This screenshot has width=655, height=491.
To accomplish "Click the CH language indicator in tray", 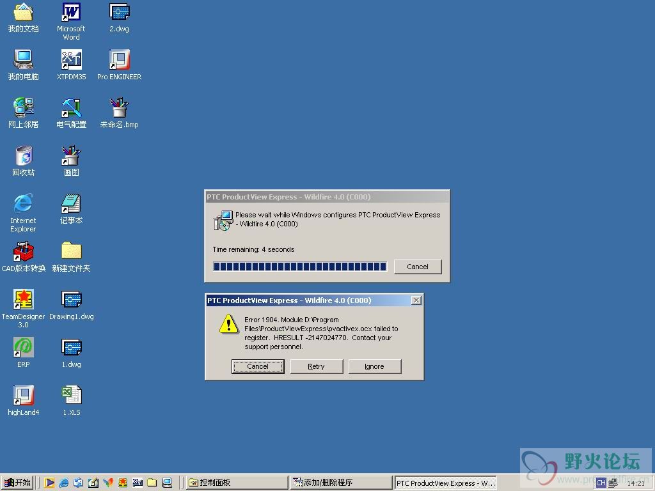I will [x=601, y=483].
